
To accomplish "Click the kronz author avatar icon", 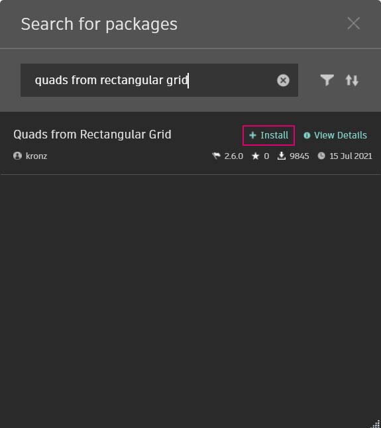I will [x=17, y=156].
